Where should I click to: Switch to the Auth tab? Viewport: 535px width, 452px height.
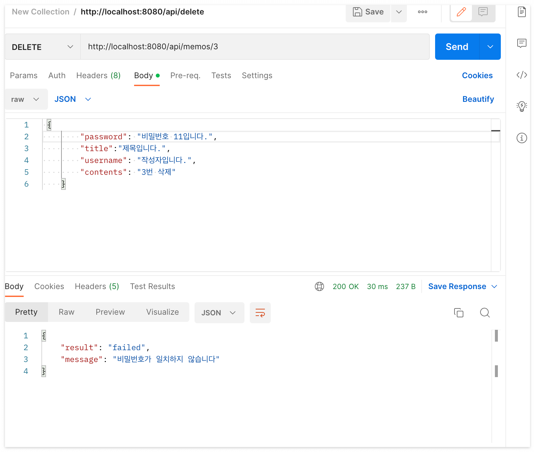(x=57, y=76)
